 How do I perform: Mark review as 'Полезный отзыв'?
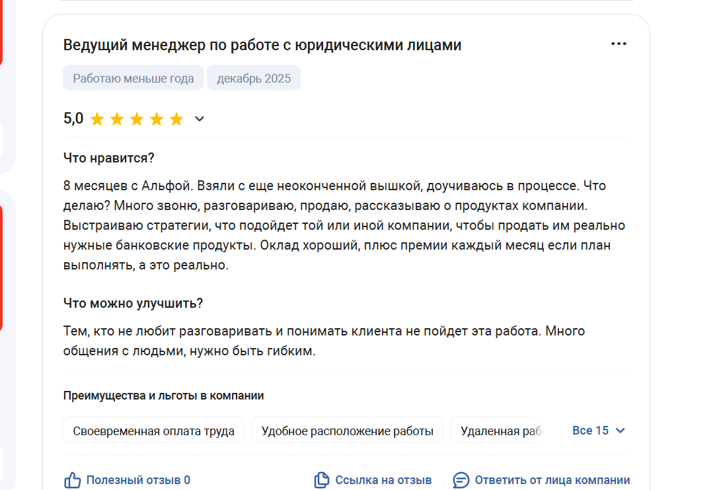[x=137, y=480]
